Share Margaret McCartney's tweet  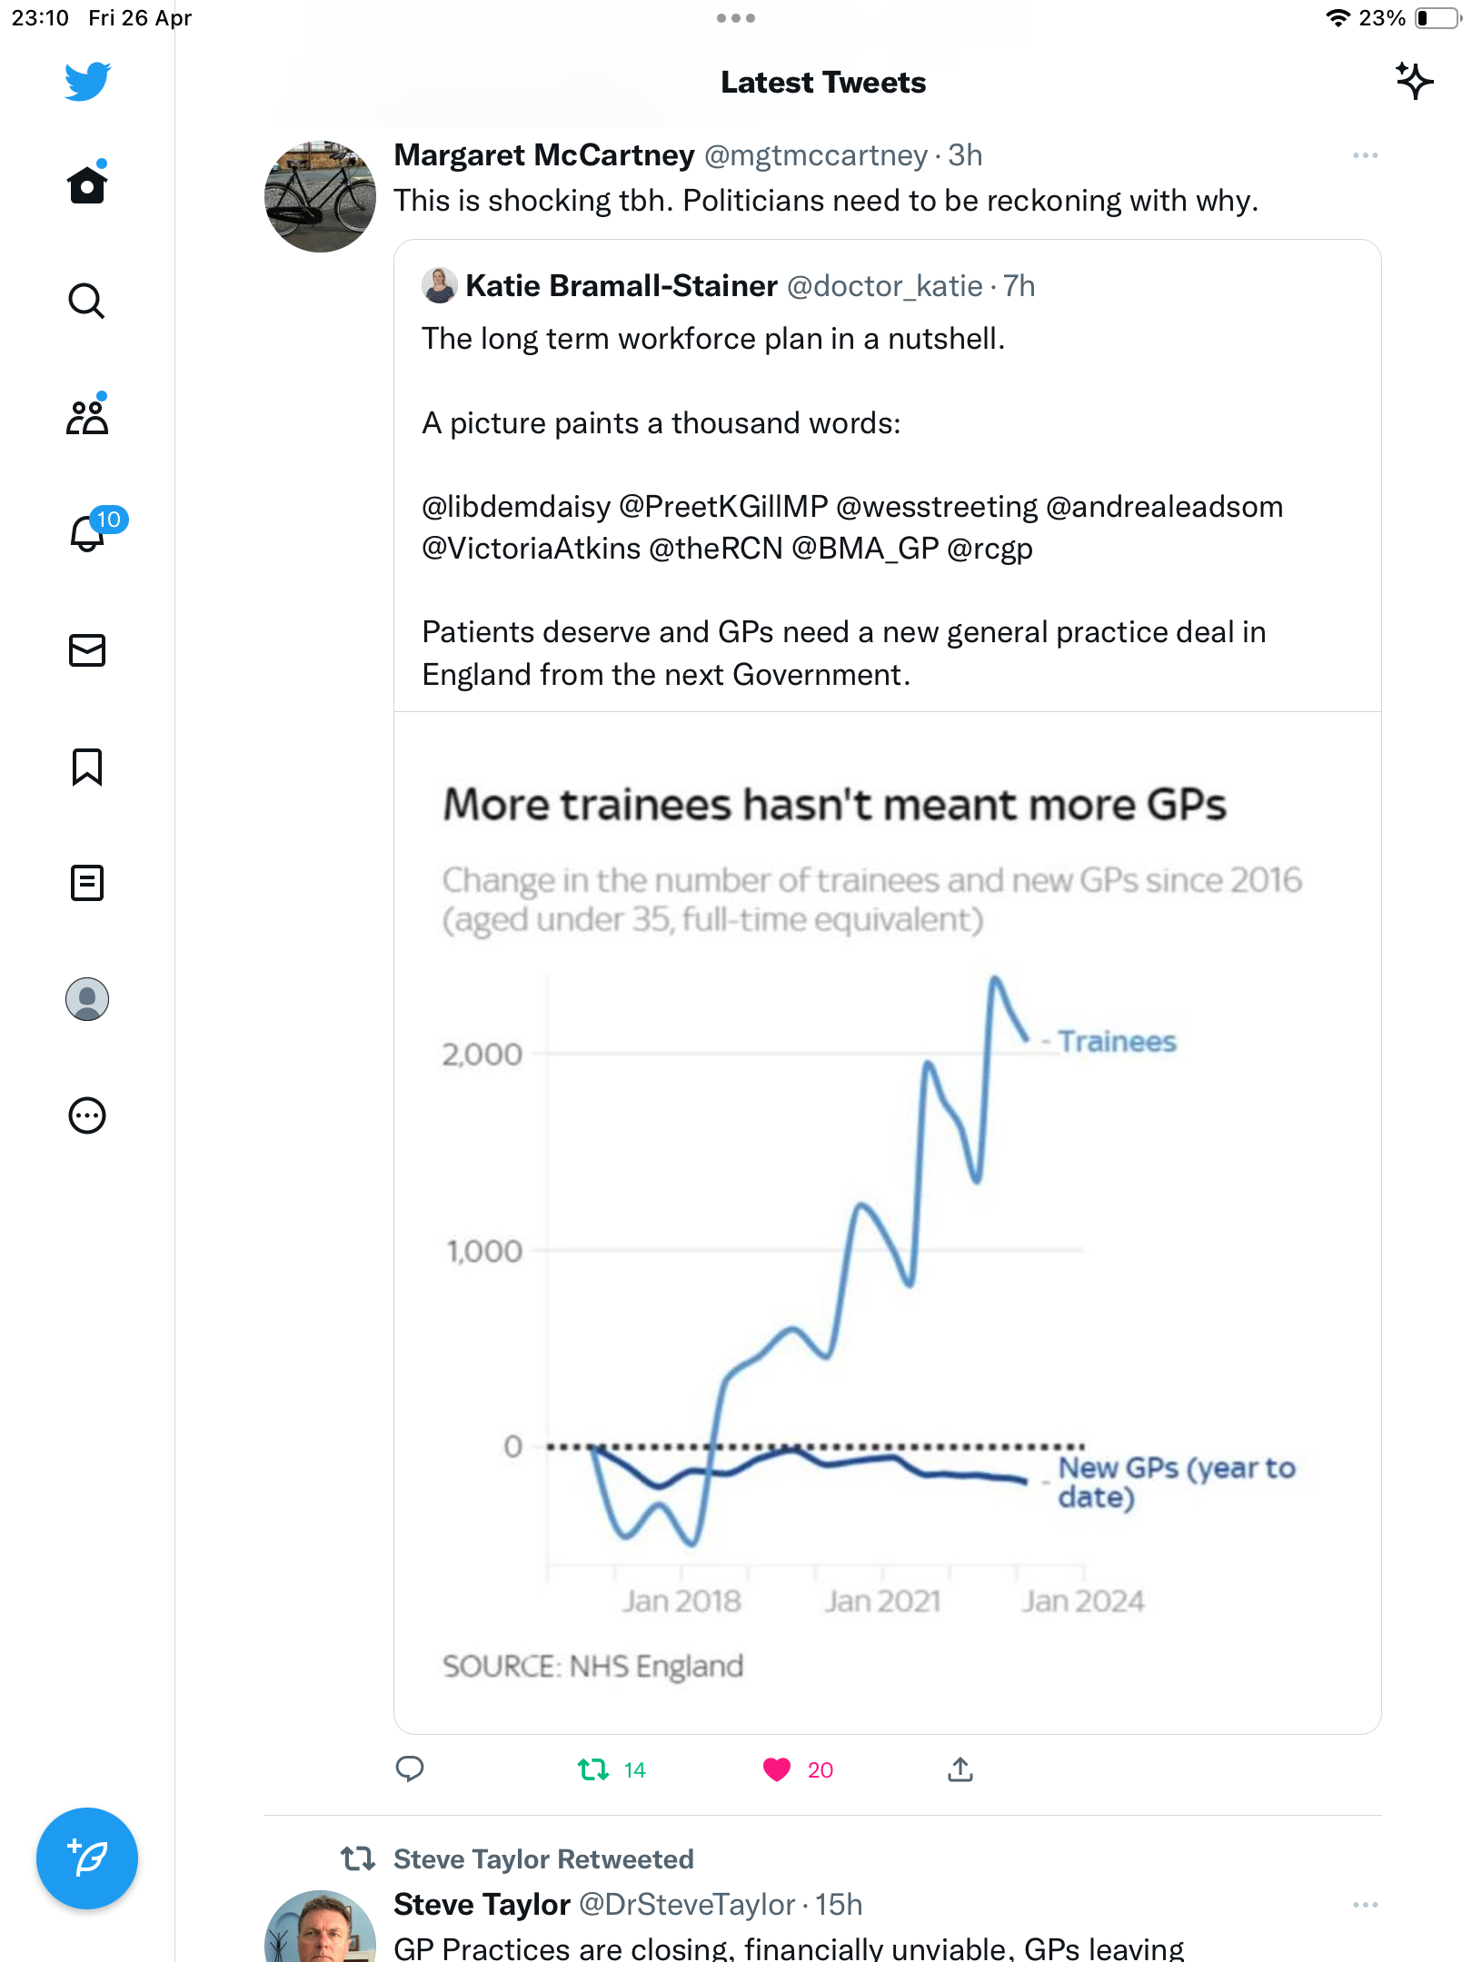960,1769
